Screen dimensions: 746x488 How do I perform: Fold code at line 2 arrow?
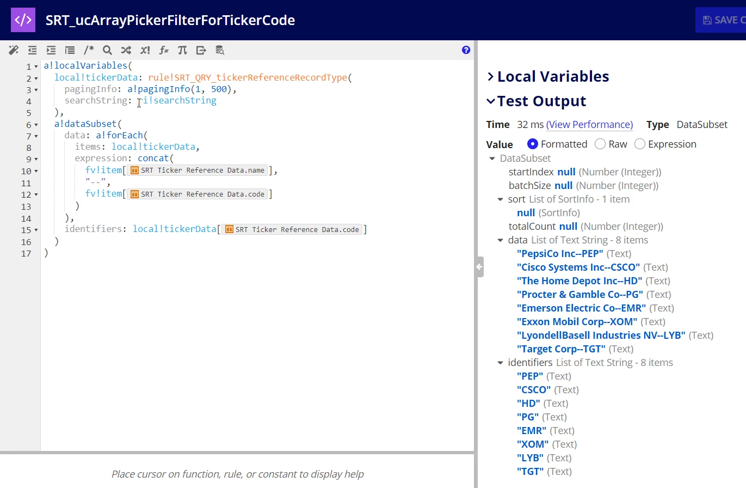pos(36,78)
